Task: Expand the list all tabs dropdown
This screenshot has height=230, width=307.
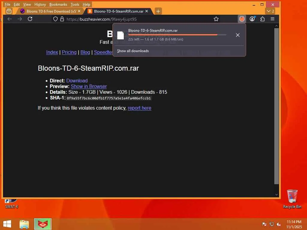Action: click(270, 11)
